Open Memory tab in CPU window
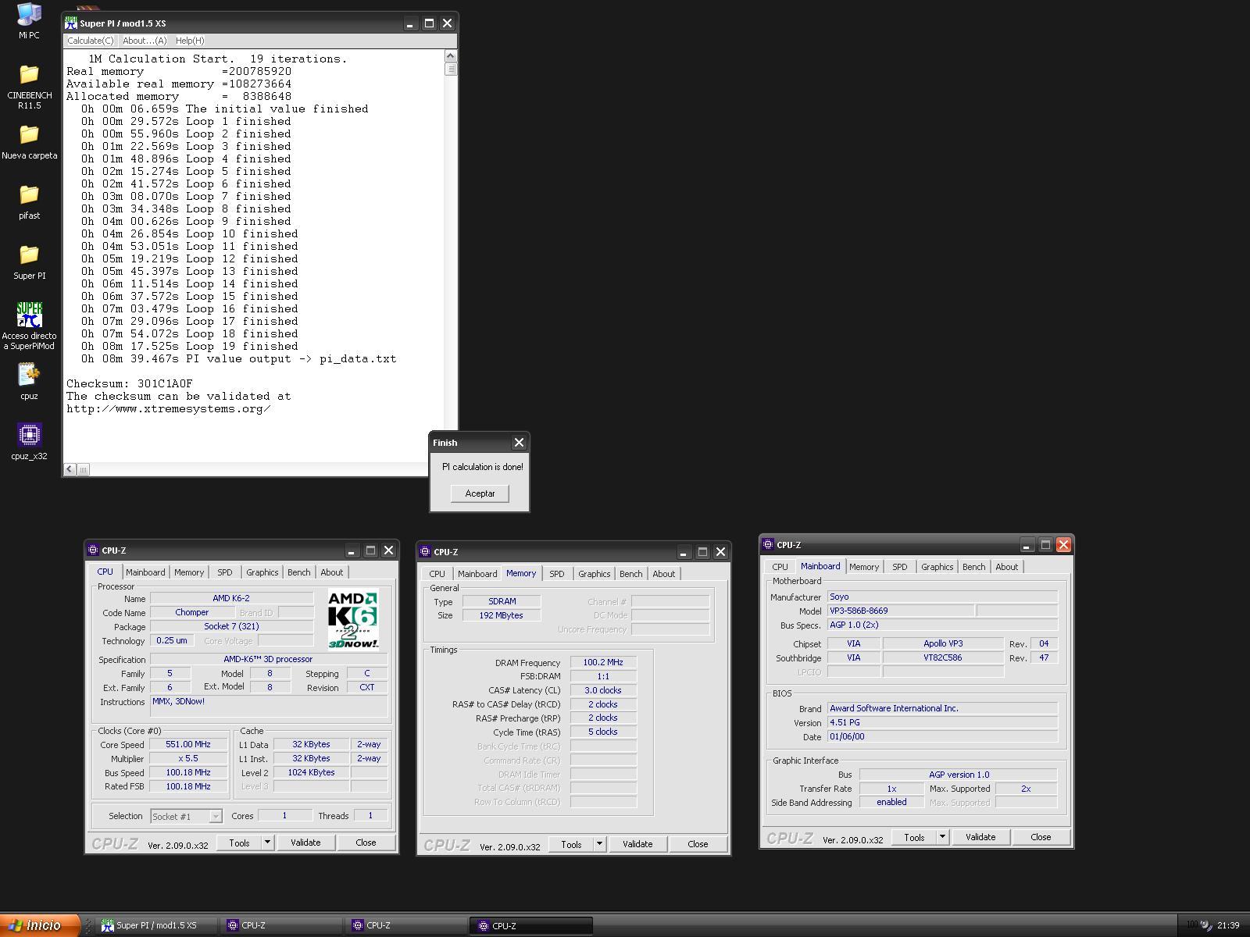1250x937 pixels. [x=189, y=572]
